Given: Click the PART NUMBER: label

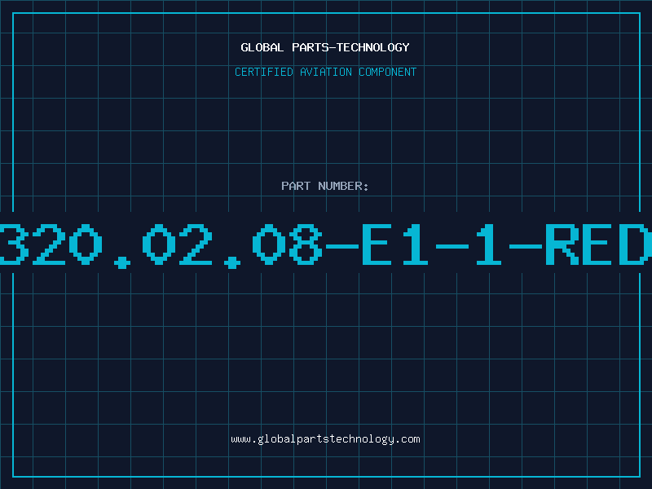Looking at the screenshot, I should 325,186.
